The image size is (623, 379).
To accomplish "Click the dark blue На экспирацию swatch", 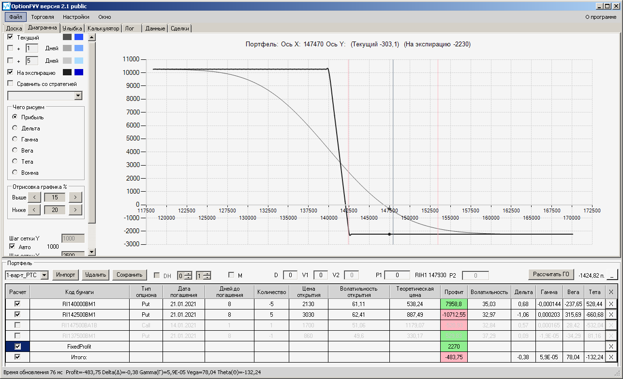I will (x=79, y=72).
